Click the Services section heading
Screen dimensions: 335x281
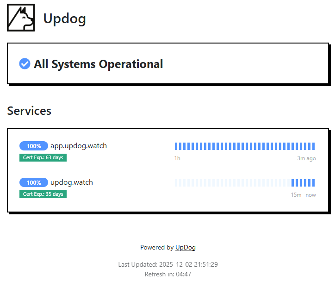click(29, 111)
